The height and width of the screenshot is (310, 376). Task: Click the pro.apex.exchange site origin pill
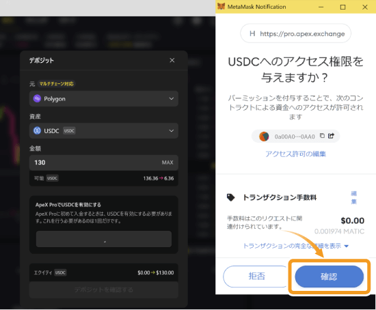tap(295, 33)
